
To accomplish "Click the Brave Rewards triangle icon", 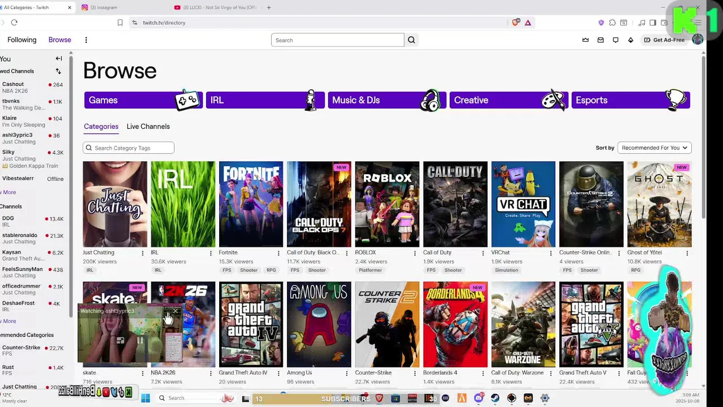I will (x=528, y=23).
